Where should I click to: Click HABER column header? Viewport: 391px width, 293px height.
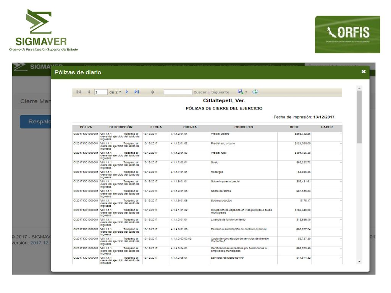(x=327, y=127)
